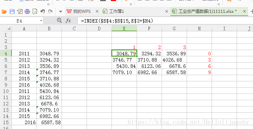Viewport: 253px width, 129px height.
Task: Export to PDF using the toolbar icon
Action: [x=20, y=11]
